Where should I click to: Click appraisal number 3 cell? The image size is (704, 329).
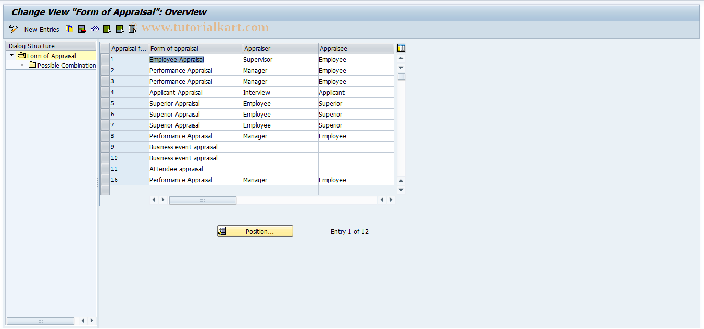coord(129,81)
